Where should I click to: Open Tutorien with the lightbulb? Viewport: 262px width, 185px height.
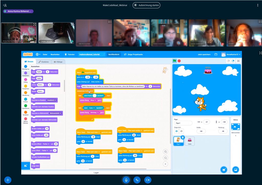tap(70, 54)
